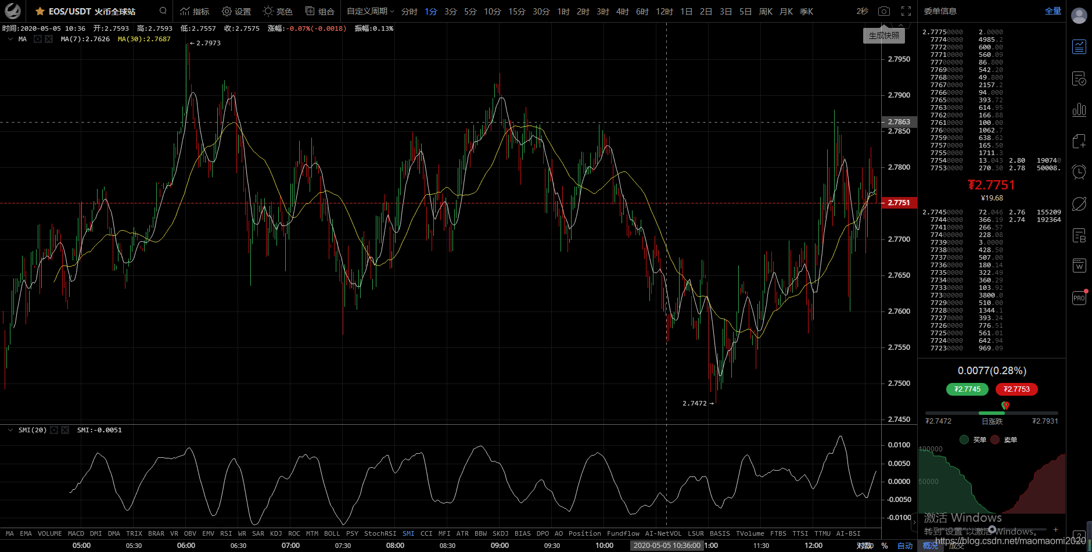Set price axis to 自动 auto
This screenshot has height=552, width=1092.
pyautogui.click(x=905, y=546)
